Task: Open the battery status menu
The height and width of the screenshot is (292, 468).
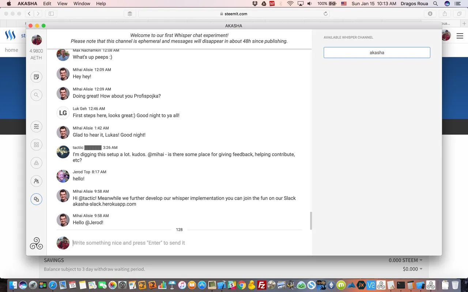Action: [x=327, y=4]
